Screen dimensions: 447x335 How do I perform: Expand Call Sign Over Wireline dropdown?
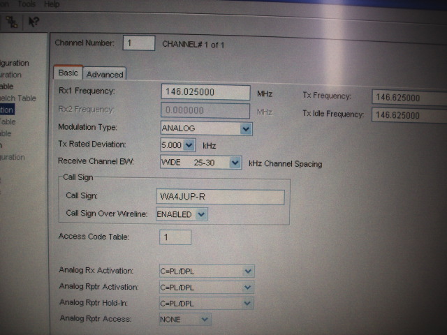(x=201, y=214)
